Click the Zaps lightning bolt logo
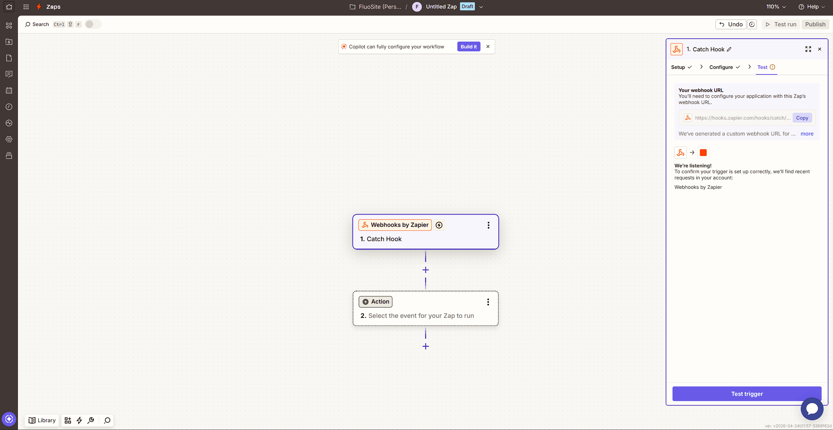Image resolution: width=833 pixels, height=430 pixels. point(39,7)
